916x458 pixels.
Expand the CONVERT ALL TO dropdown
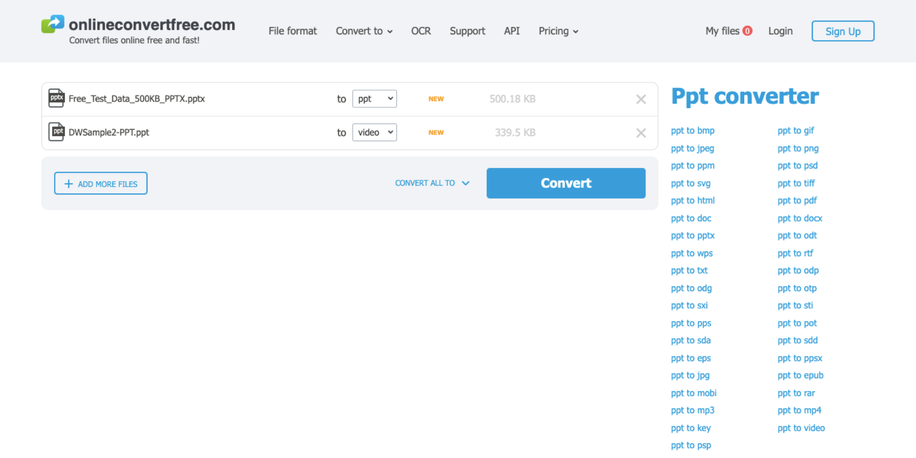coord(432,183)
